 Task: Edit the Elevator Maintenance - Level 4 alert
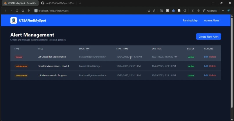(206, 66)
